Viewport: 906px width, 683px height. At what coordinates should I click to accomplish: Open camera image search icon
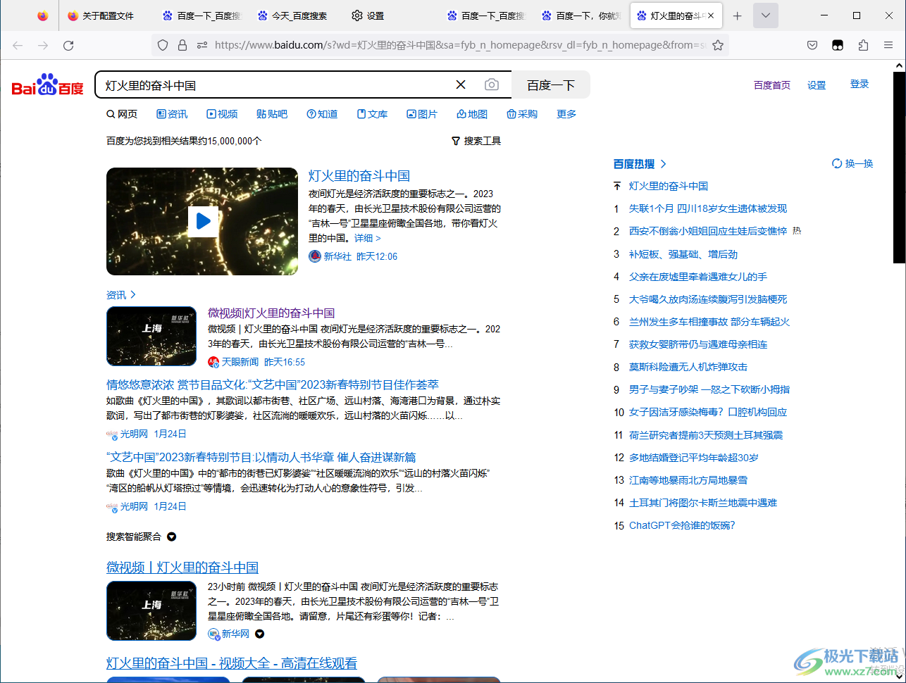(492, 84)
